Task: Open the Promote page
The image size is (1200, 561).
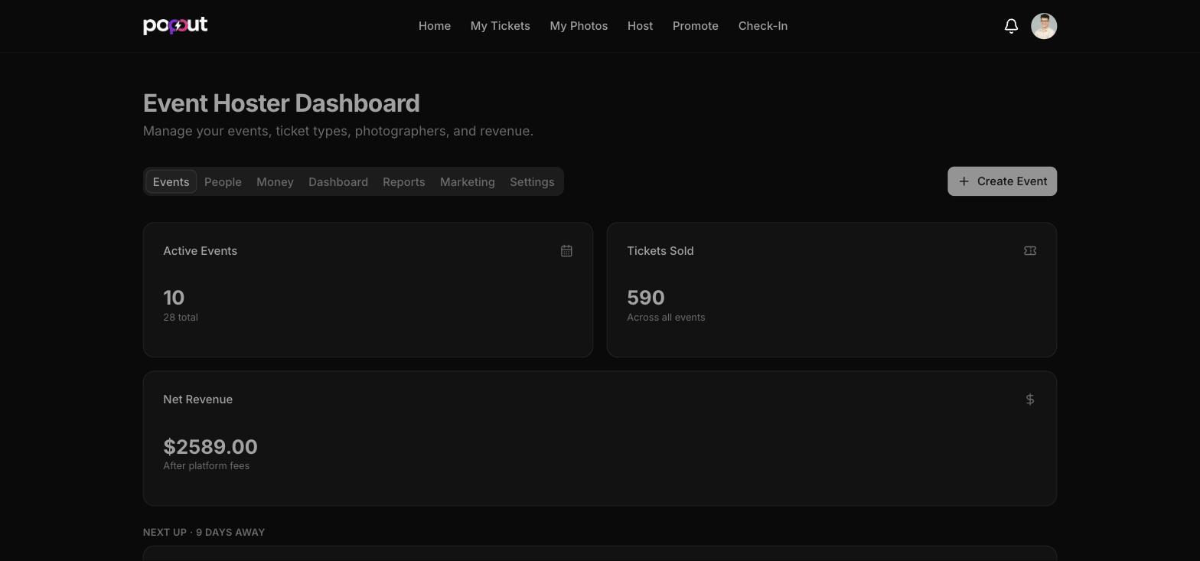Action: click(x=696, y=26)
